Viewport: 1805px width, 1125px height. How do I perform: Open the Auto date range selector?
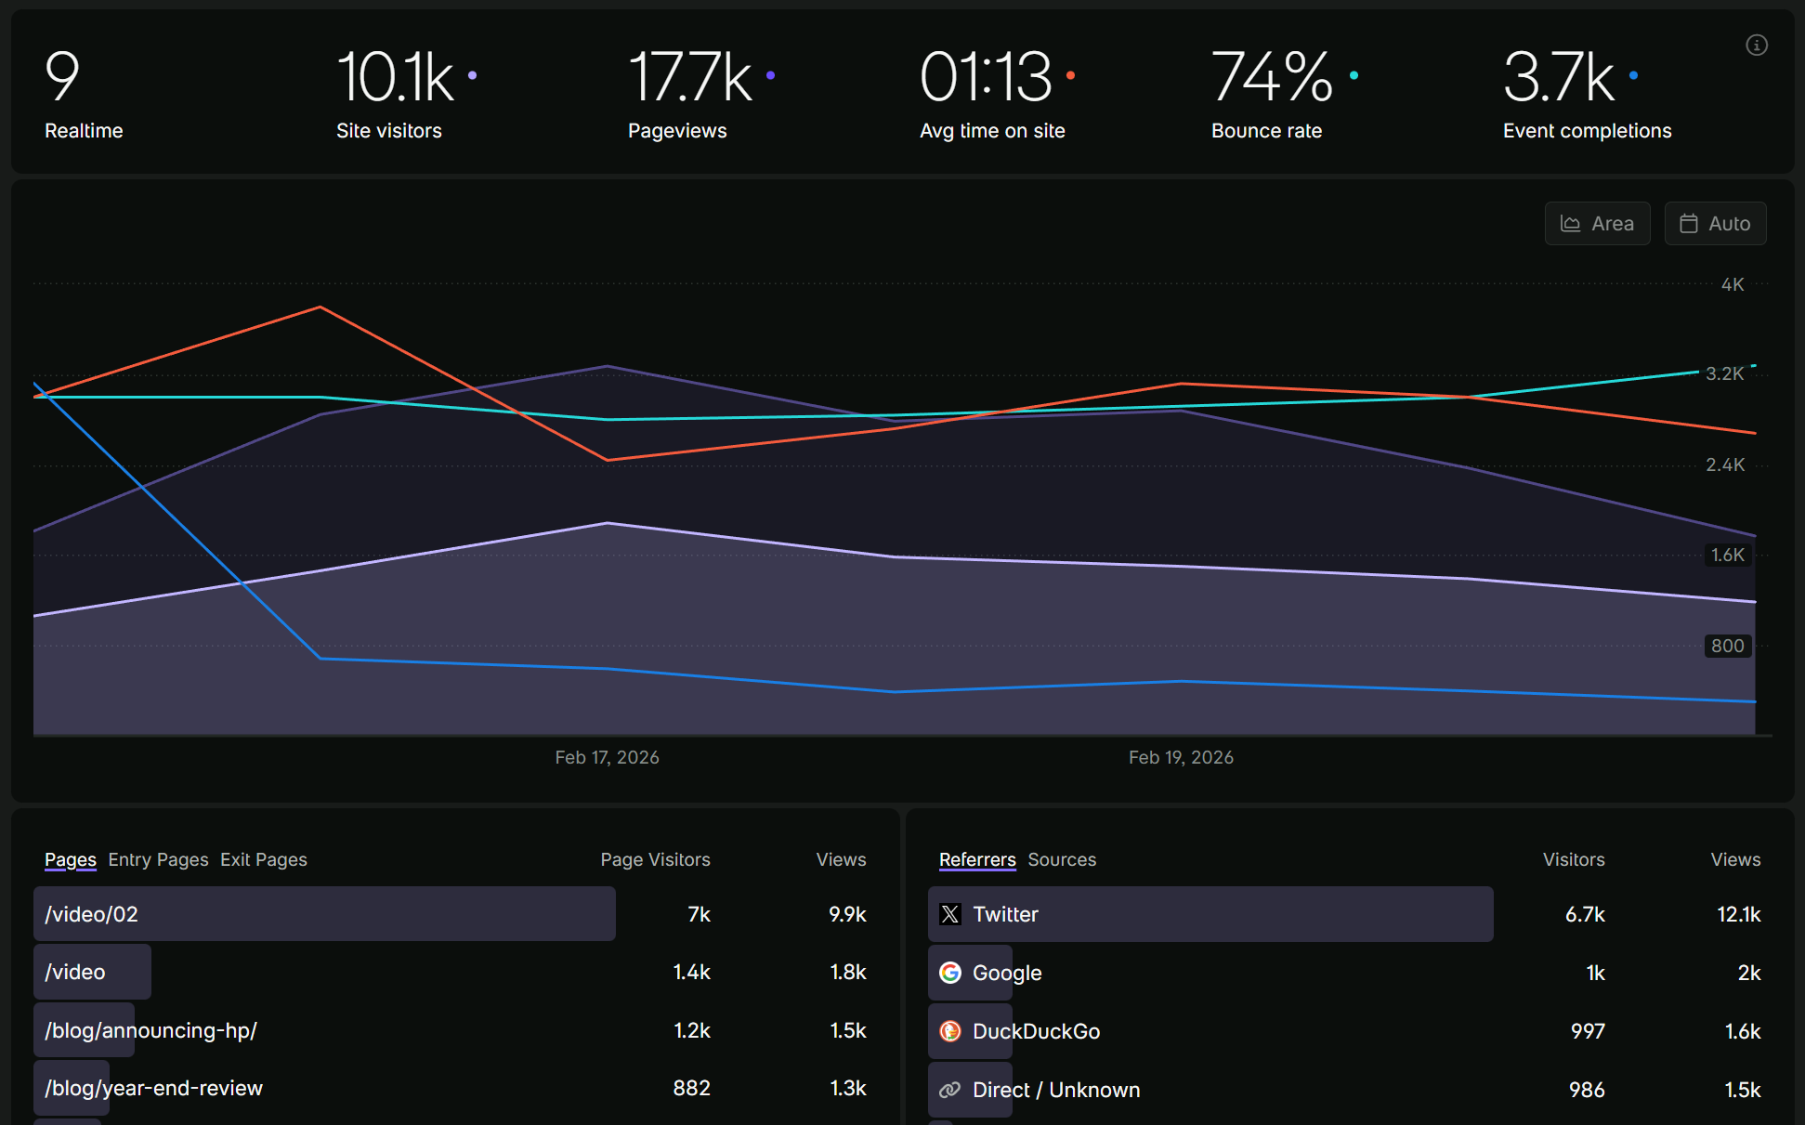[1715, 223]
